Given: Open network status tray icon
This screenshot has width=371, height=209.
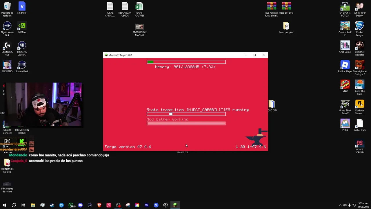Looking at the screenshot, I should [354, 205].
